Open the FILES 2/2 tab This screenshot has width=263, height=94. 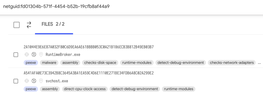click(53, 24)
